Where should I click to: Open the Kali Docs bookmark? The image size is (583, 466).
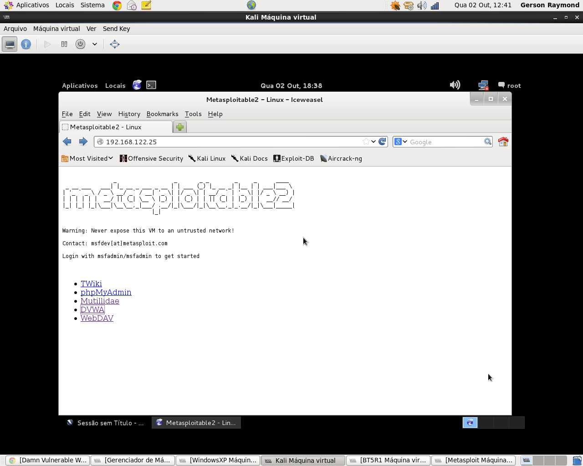coord(250,158)
